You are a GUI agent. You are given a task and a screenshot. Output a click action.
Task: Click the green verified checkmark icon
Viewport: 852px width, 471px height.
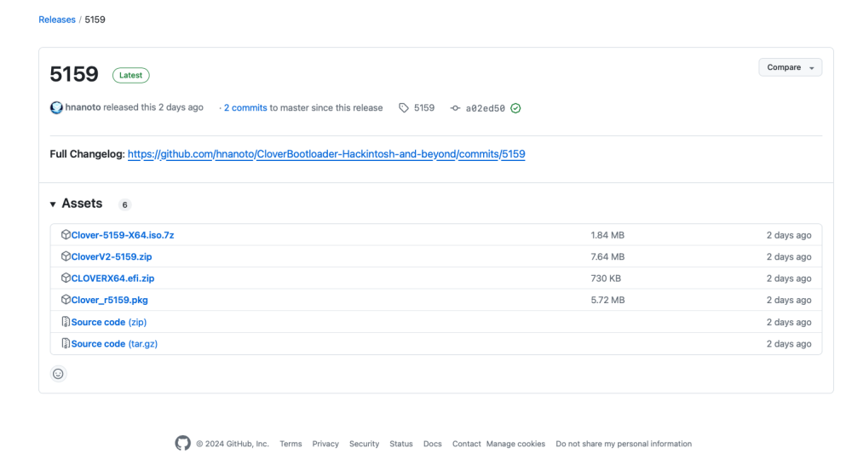coord(515,108)
